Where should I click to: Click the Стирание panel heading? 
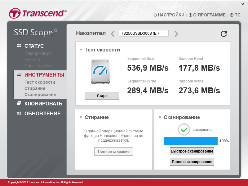click(x=97, y=117)
